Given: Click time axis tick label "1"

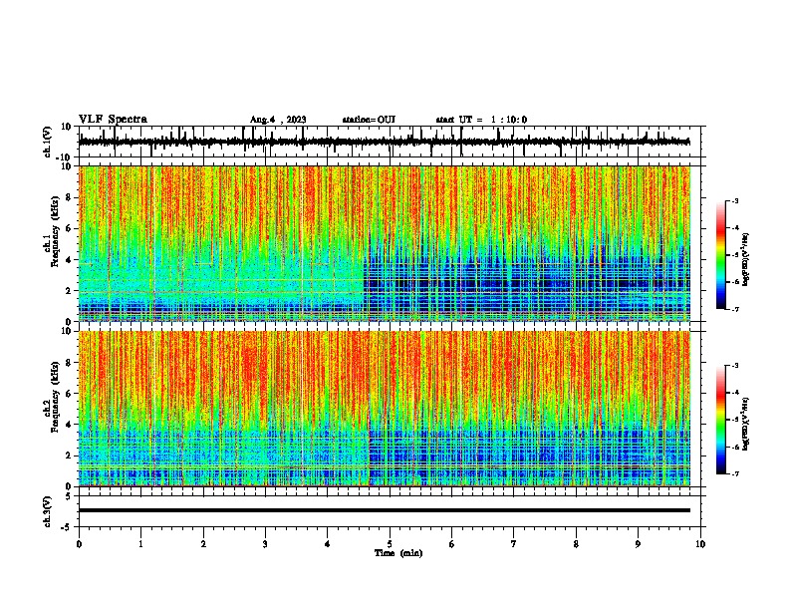Looking at the screenshot, I should point(140,544).
